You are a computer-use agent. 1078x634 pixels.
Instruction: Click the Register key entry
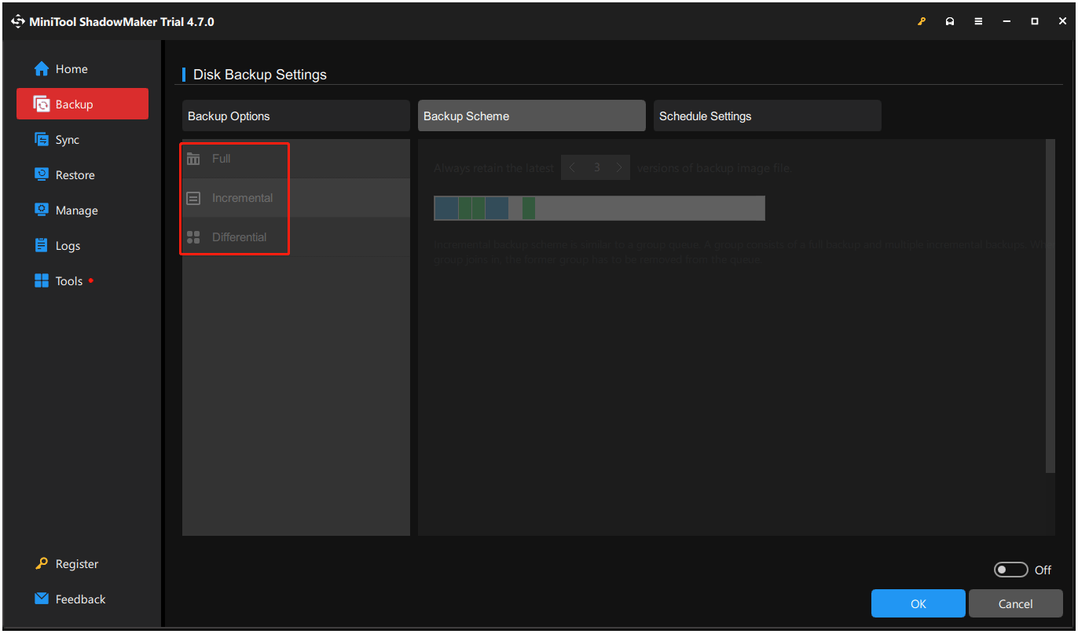click(67, 564)
